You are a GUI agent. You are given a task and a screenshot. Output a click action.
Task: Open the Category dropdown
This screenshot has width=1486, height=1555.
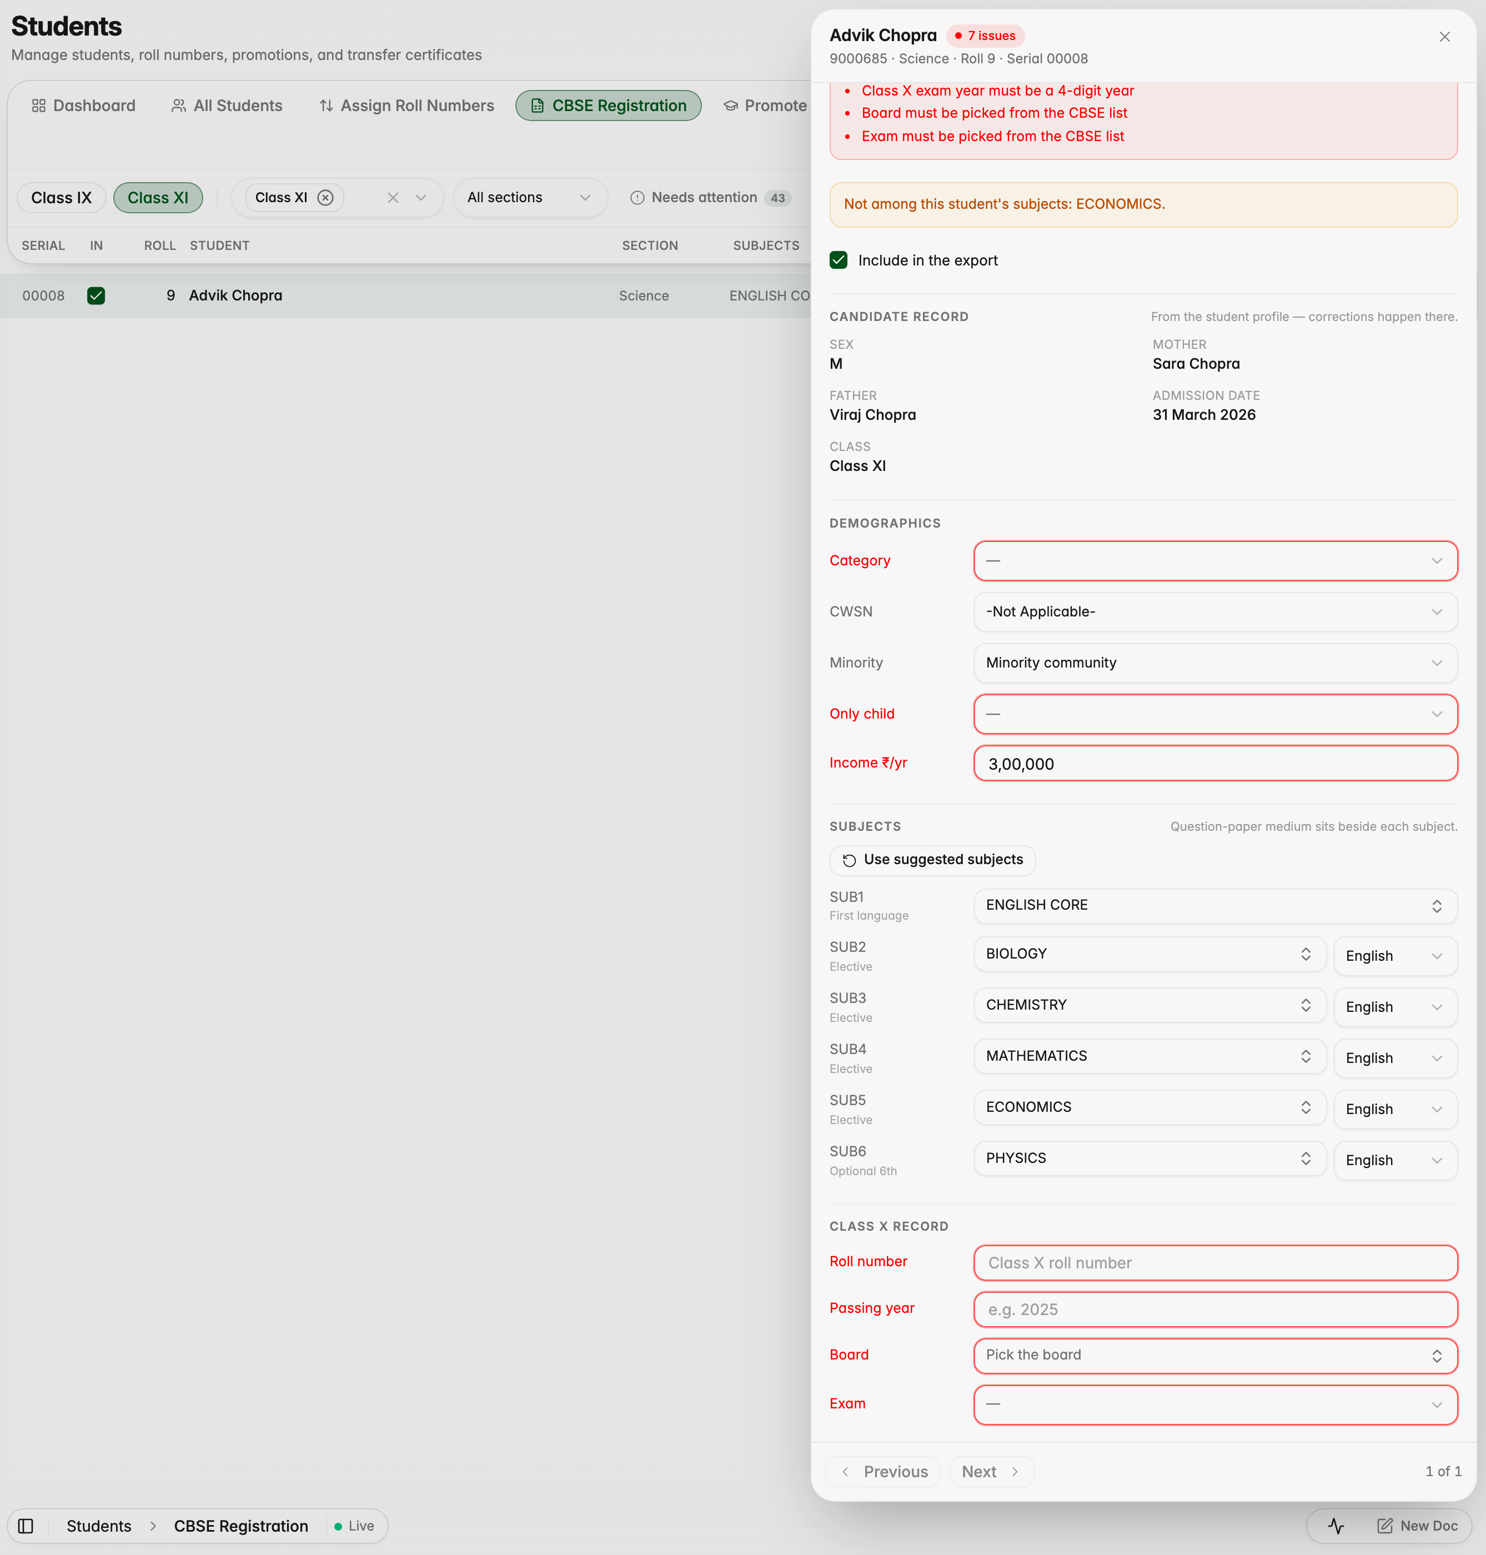[x=1215, y=561]
